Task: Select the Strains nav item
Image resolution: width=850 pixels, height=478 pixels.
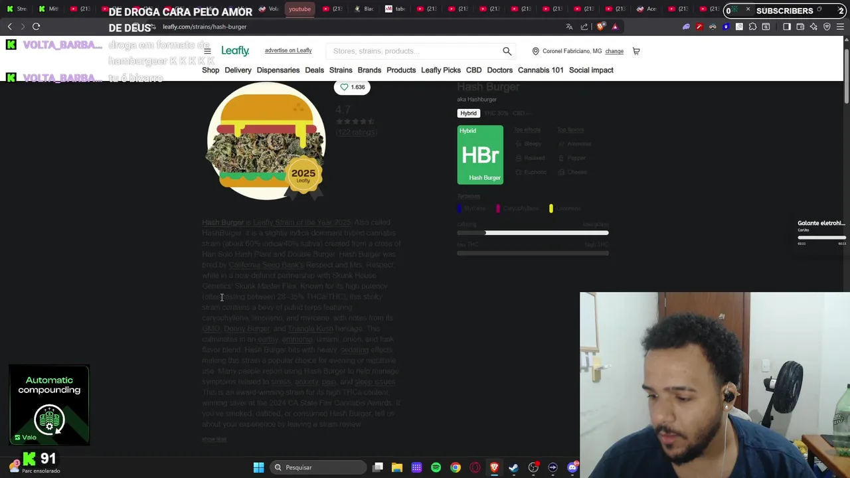Action: pyautogui.click(x=341, y=70)
